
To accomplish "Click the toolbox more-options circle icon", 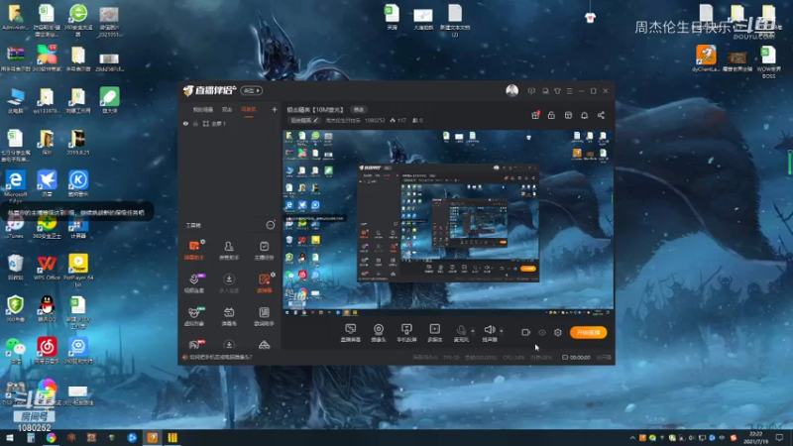I will [271, 225].
